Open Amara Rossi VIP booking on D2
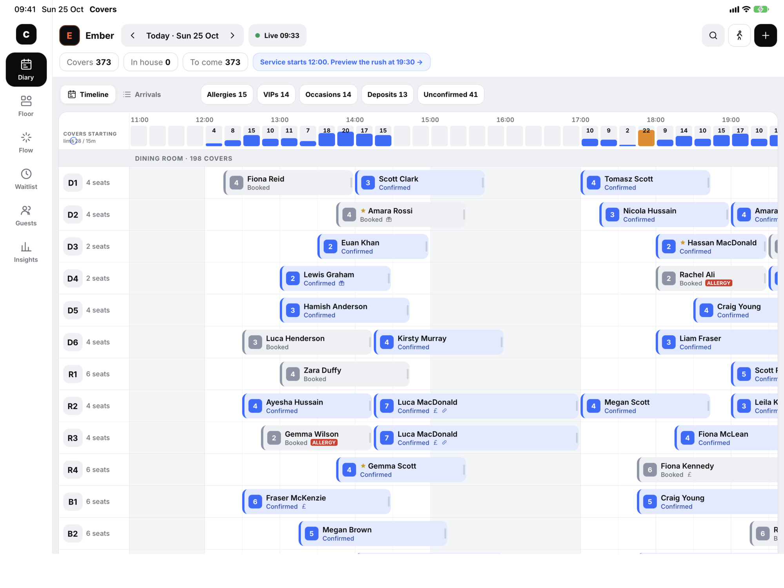 (x=401, y=214)
